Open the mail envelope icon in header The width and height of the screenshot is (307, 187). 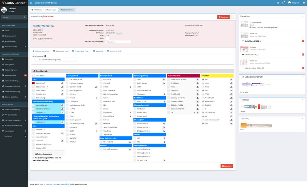(x=278, y=3)
